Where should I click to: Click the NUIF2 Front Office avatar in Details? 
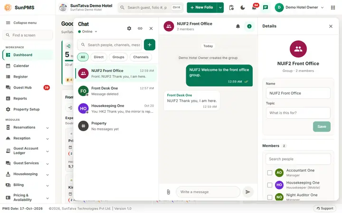[x=298, y=49]
